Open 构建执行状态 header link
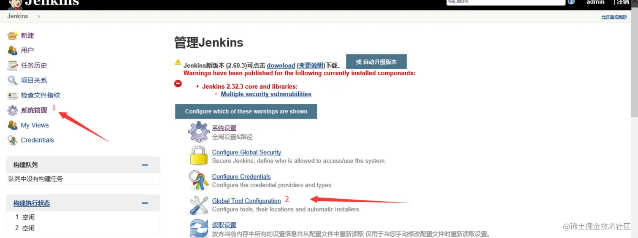Viewport: 638px width, 238px height. coord(32,203)
